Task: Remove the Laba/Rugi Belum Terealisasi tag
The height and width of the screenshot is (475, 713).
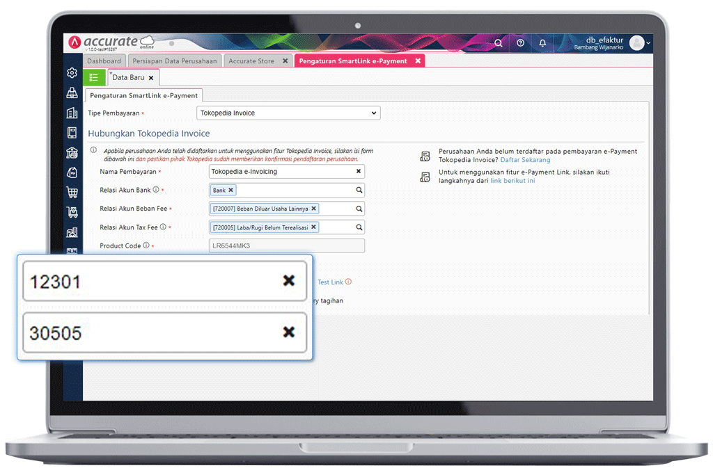Action: [313, 227]
